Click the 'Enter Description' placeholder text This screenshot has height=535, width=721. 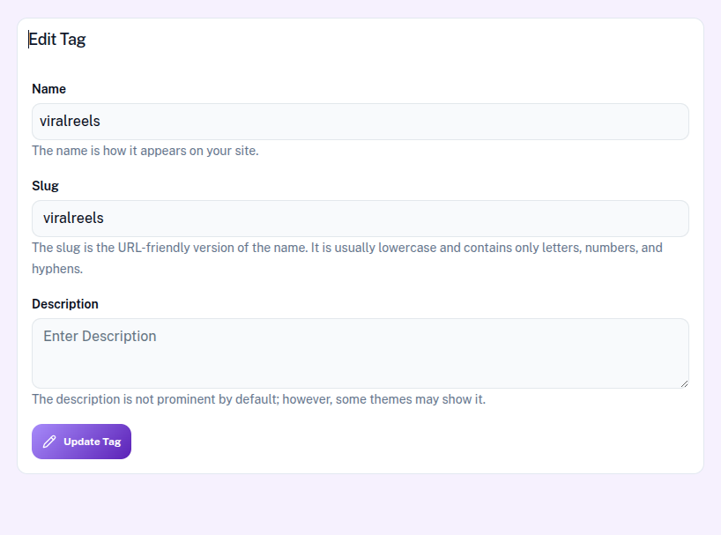point(100,337)
